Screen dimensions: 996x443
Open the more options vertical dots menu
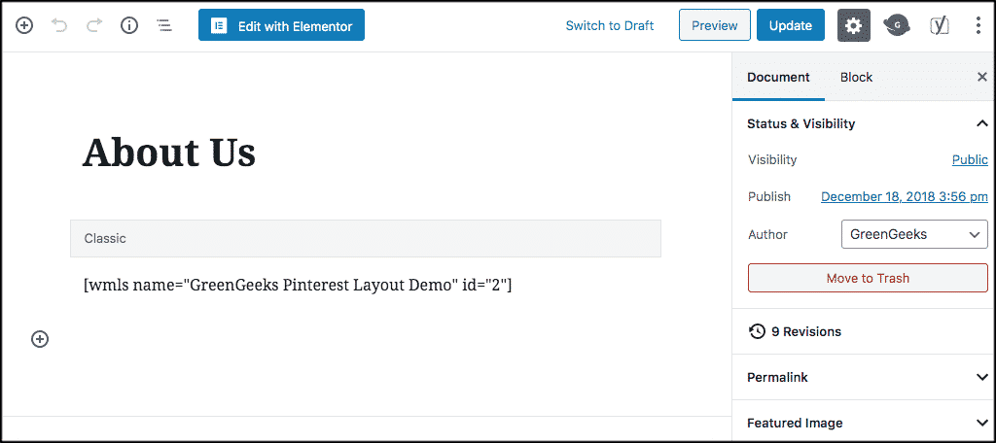[978, 25]
